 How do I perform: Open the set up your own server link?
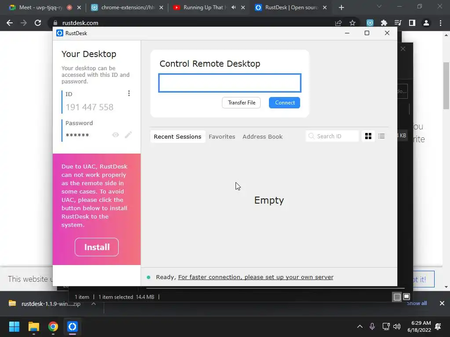(256, 277)
